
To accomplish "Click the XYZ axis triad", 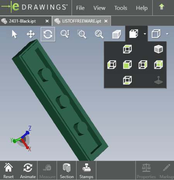I will click(x=21, y=139).
